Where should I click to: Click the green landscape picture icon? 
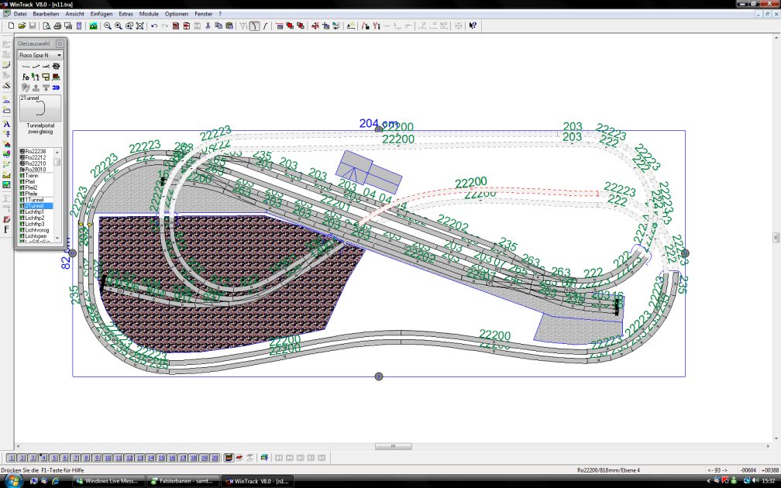(93, 26)
